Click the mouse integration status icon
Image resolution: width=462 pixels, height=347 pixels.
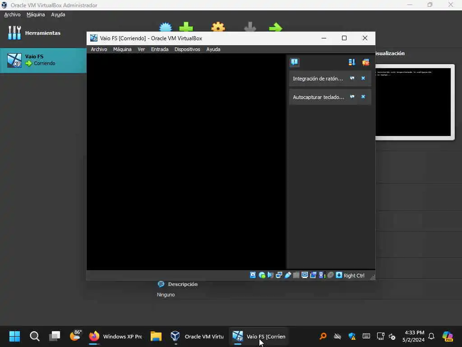(331, 275)
